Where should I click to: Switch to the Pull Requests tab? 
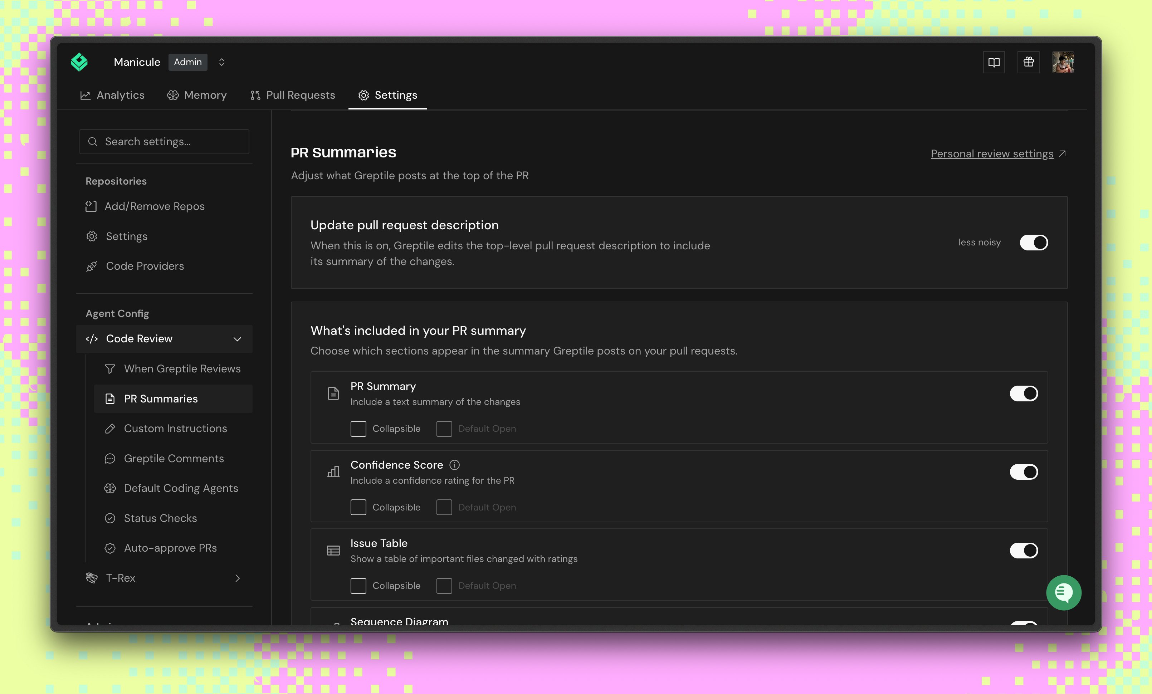(293, 96)
